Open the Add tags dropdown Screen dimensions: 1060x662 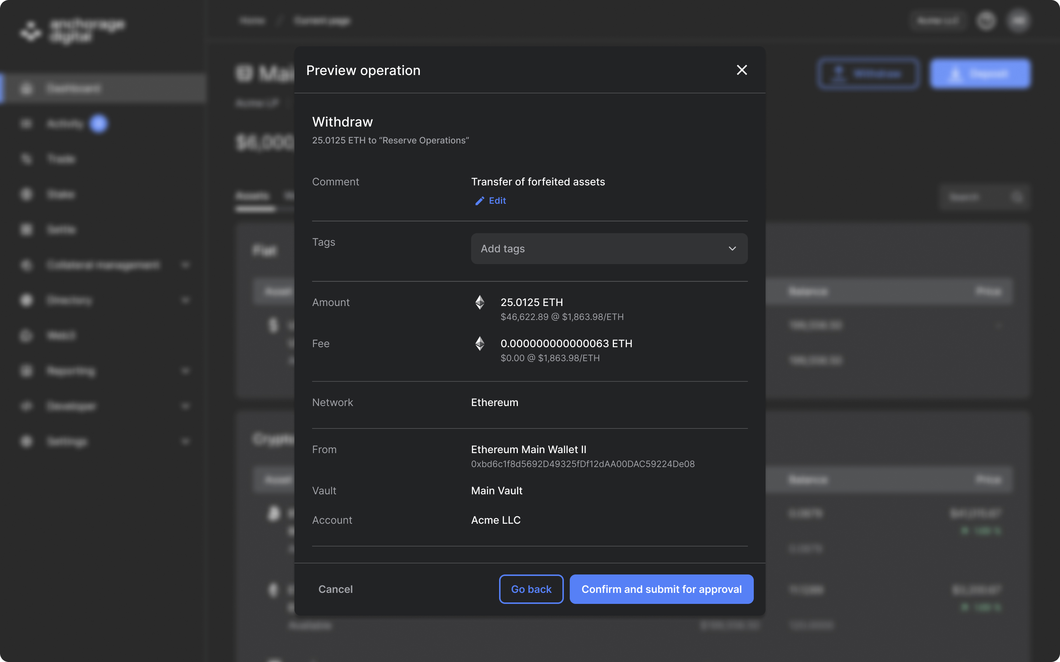[609, 248]
